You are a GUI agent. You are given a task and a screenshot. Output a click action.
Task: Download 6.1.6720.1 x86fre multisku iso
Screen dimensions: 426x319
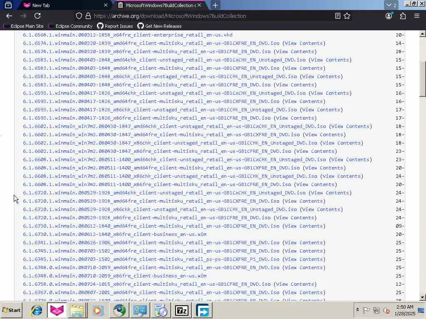coord(147,218)
